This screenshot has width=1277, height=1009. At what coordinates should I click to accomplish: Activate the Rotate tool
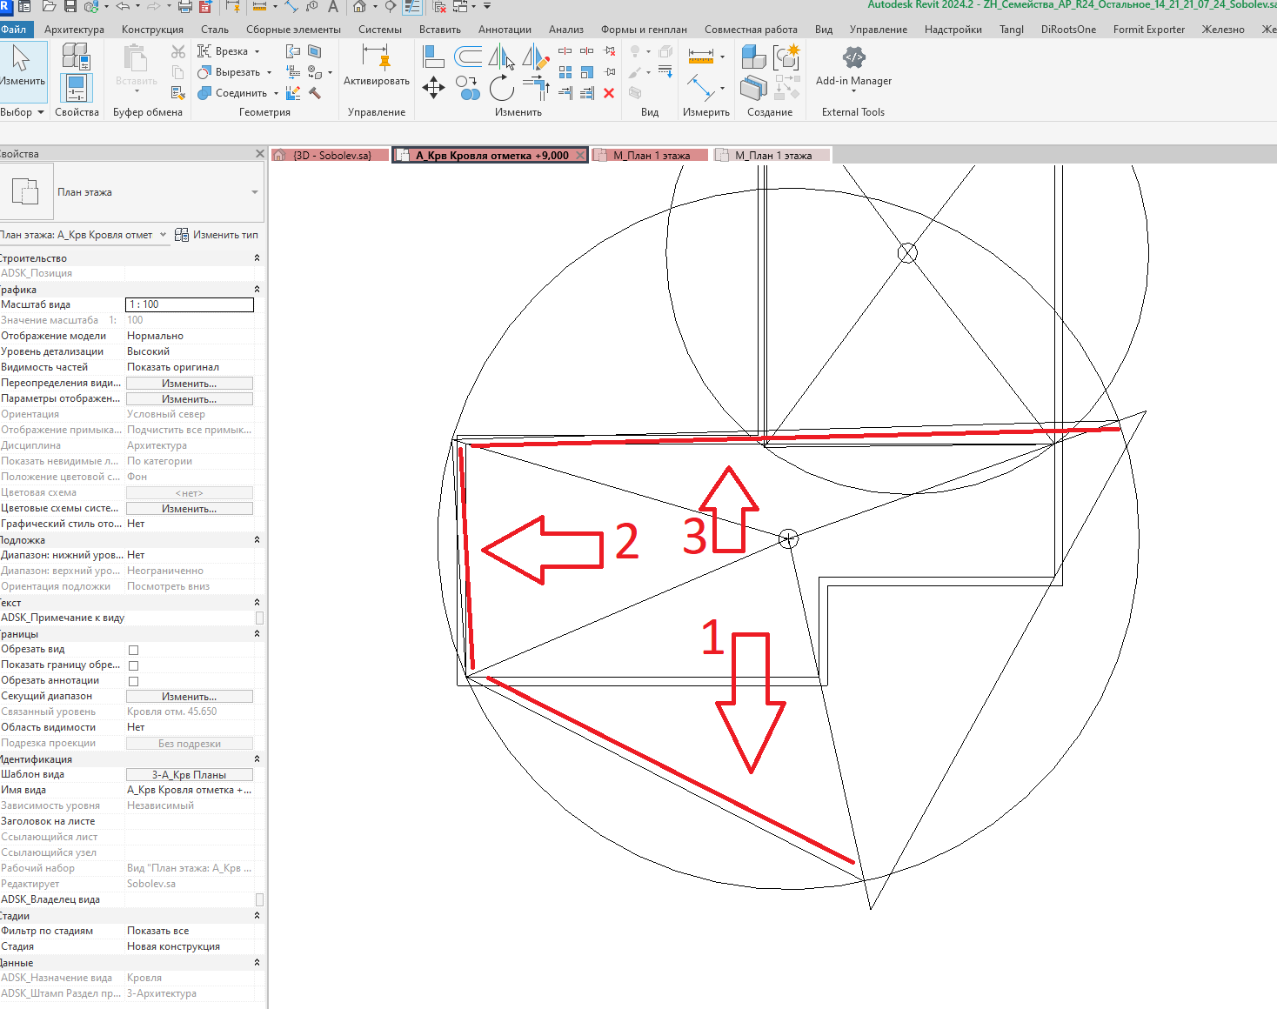tap(501, 87)
